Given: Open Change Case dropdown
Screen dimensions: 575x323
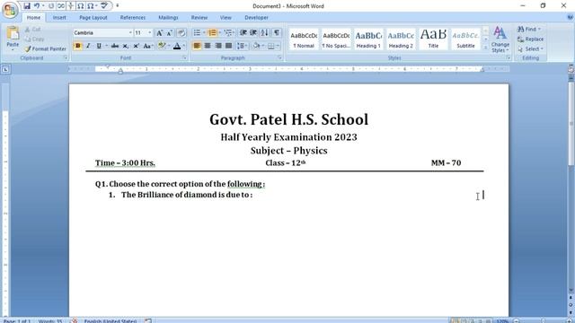Looking at the screenshot, I should (x=148, y=46).
